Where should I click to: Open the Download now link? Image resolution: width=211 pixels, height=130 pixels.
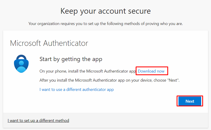point(151,71)
